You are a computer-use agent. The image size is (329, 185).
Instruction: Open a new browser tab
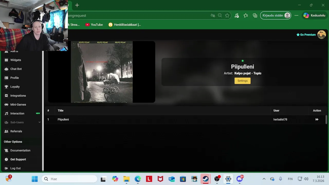(77, 5)
